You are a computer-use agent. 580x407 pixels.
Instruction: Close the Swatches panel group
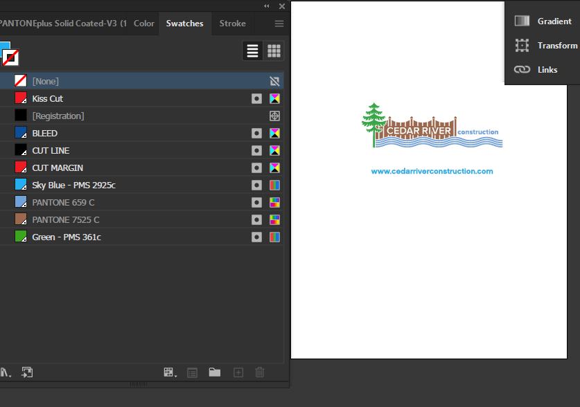coord(282,6)
